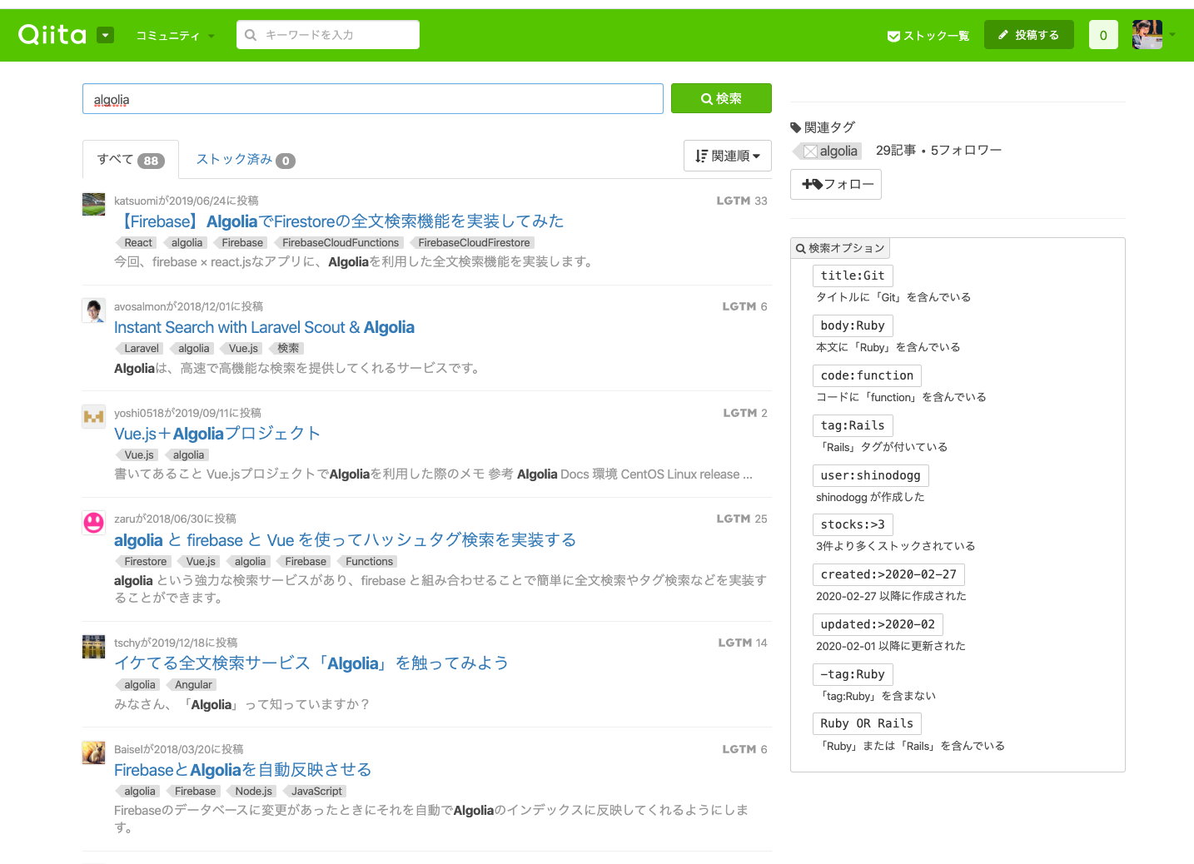Open the 関連順 sort dropdown
Viewport: 1194px width, 864px height.
pos(728,156)
